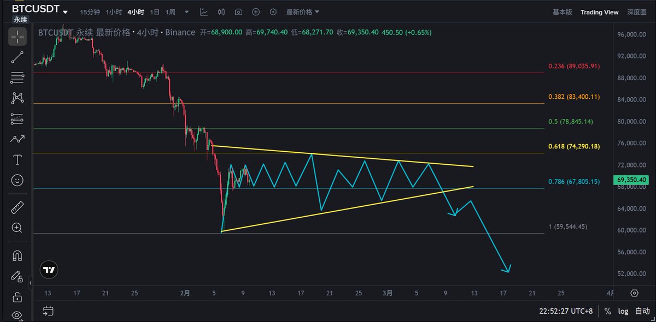Select the Trading View chart tab
Image resolution: width=656 pixels, height=322 pixels.
click(x=600, y=12)
